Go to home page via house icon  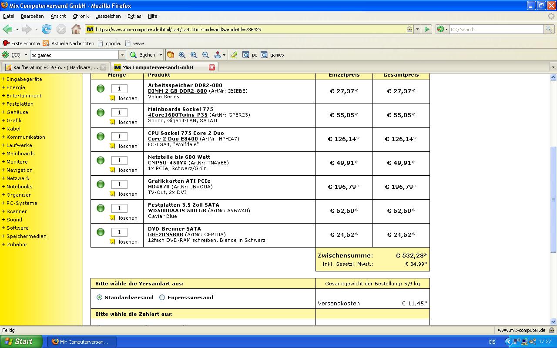point(76,29)
